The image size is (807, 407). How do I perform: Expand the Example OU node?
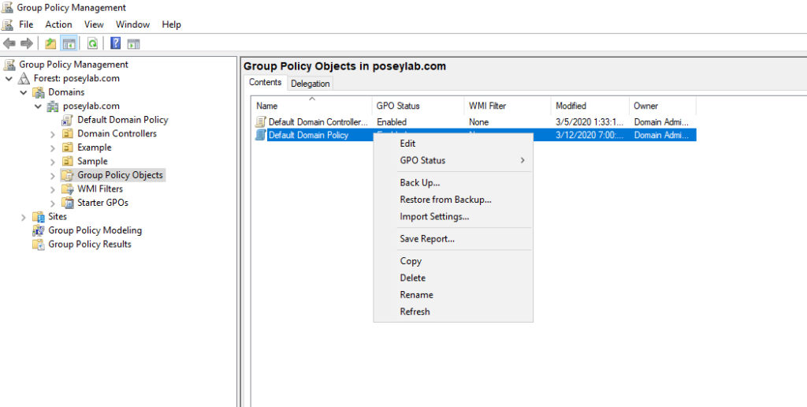(53, 147)
